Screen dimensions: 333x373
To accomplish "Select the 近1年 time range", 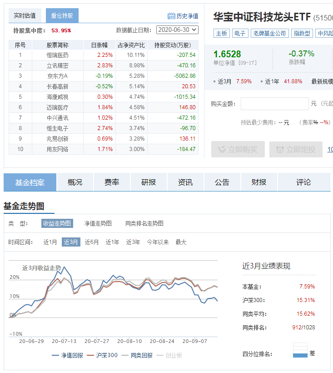I will click(112, 242).
